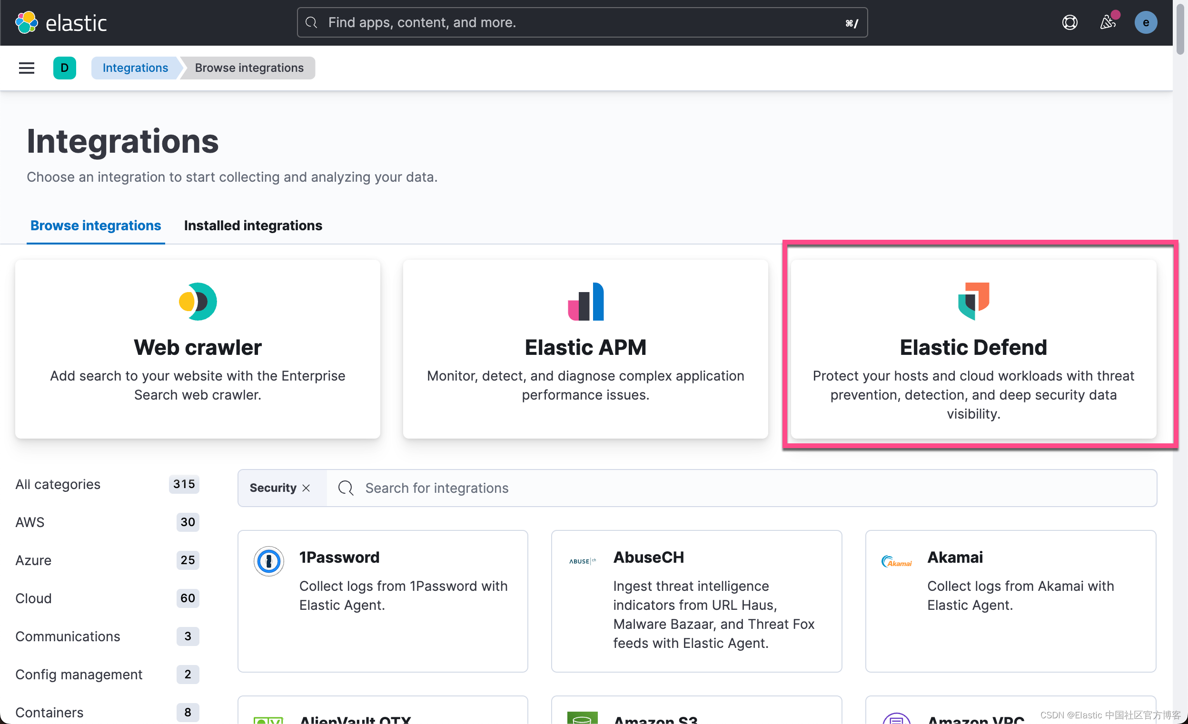Viewport: 1188px width, 724px height.
Task: Click the 315 count badge
Action: pyautogui.click(x=184, y=484)
